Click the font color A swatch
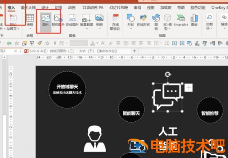 tap(92, 43)
